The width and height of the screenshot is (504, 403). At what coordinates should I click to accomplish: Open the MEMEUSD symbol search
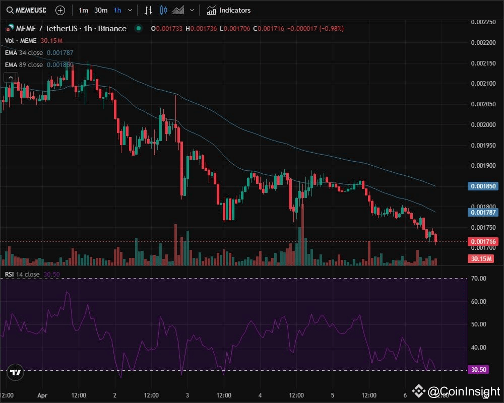point(26,10)
